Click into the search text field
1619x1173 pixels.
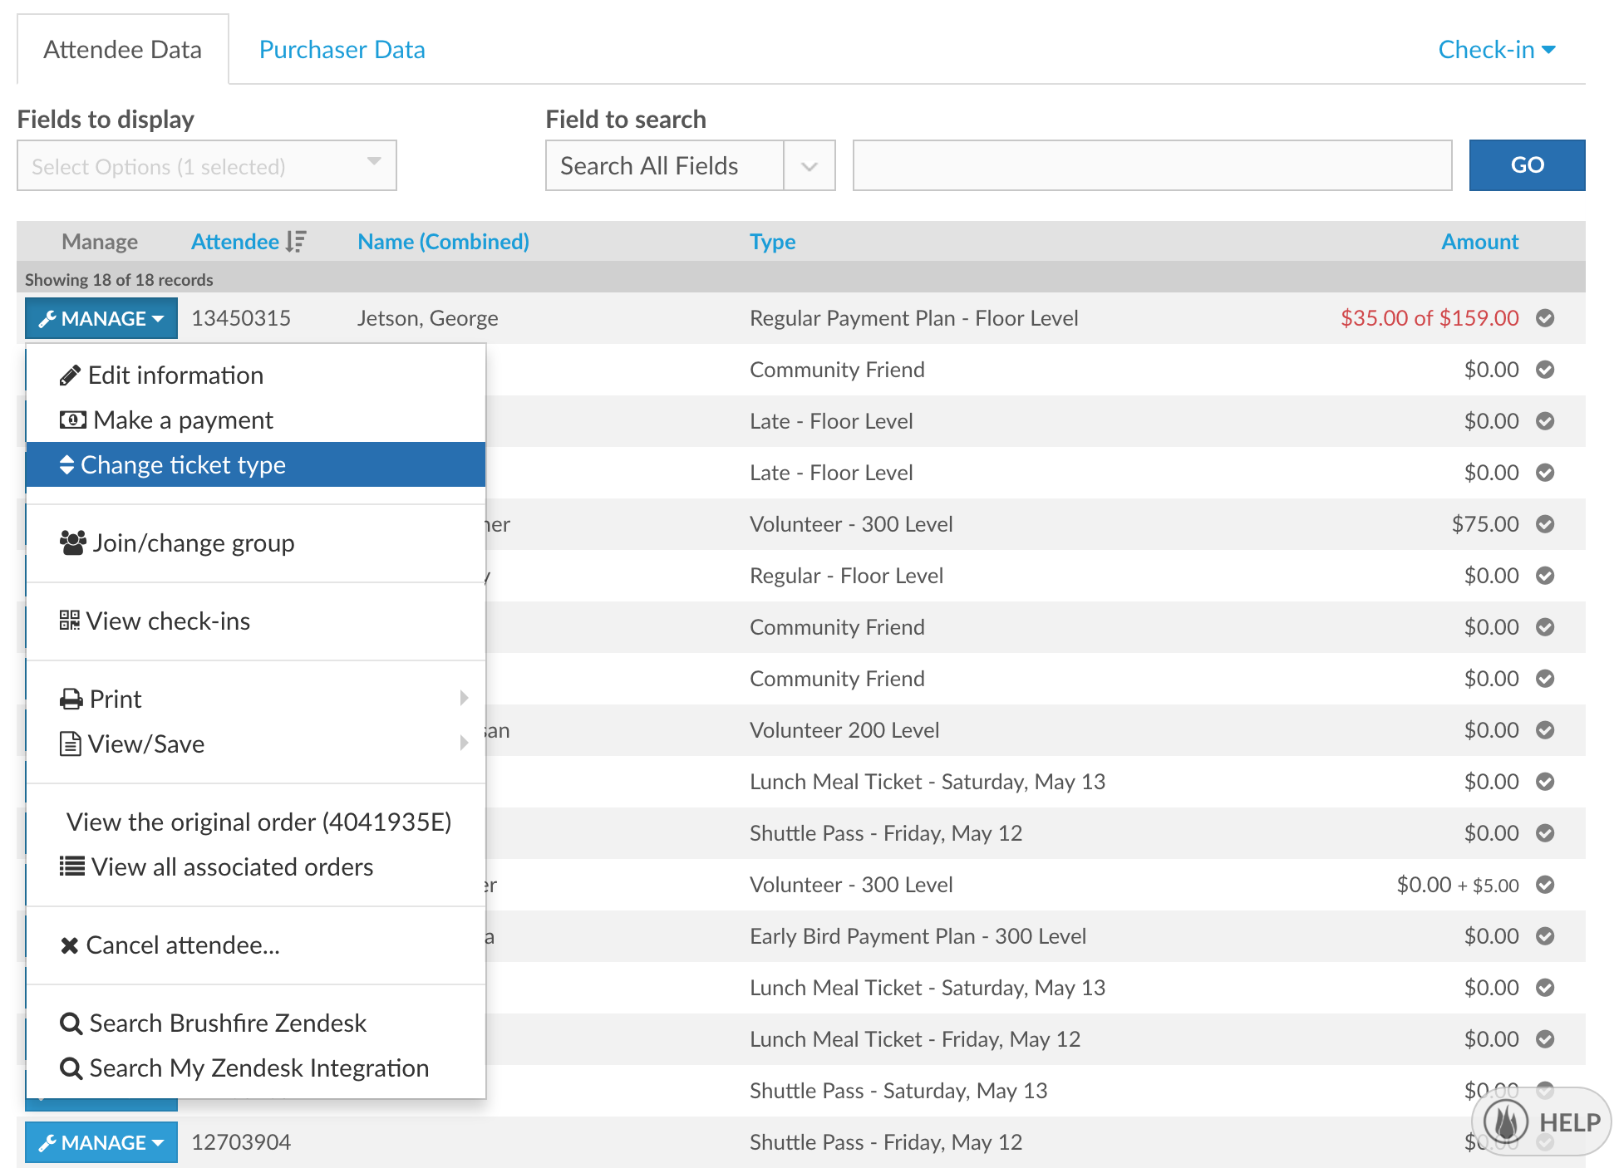pyautogui.click(x=1152, y=165)
